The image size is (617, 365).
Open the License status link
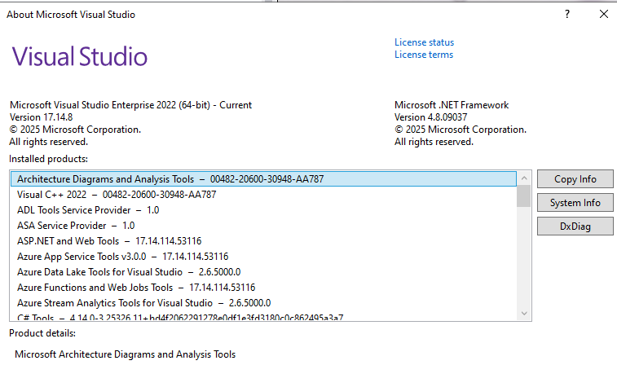point(424,42)
